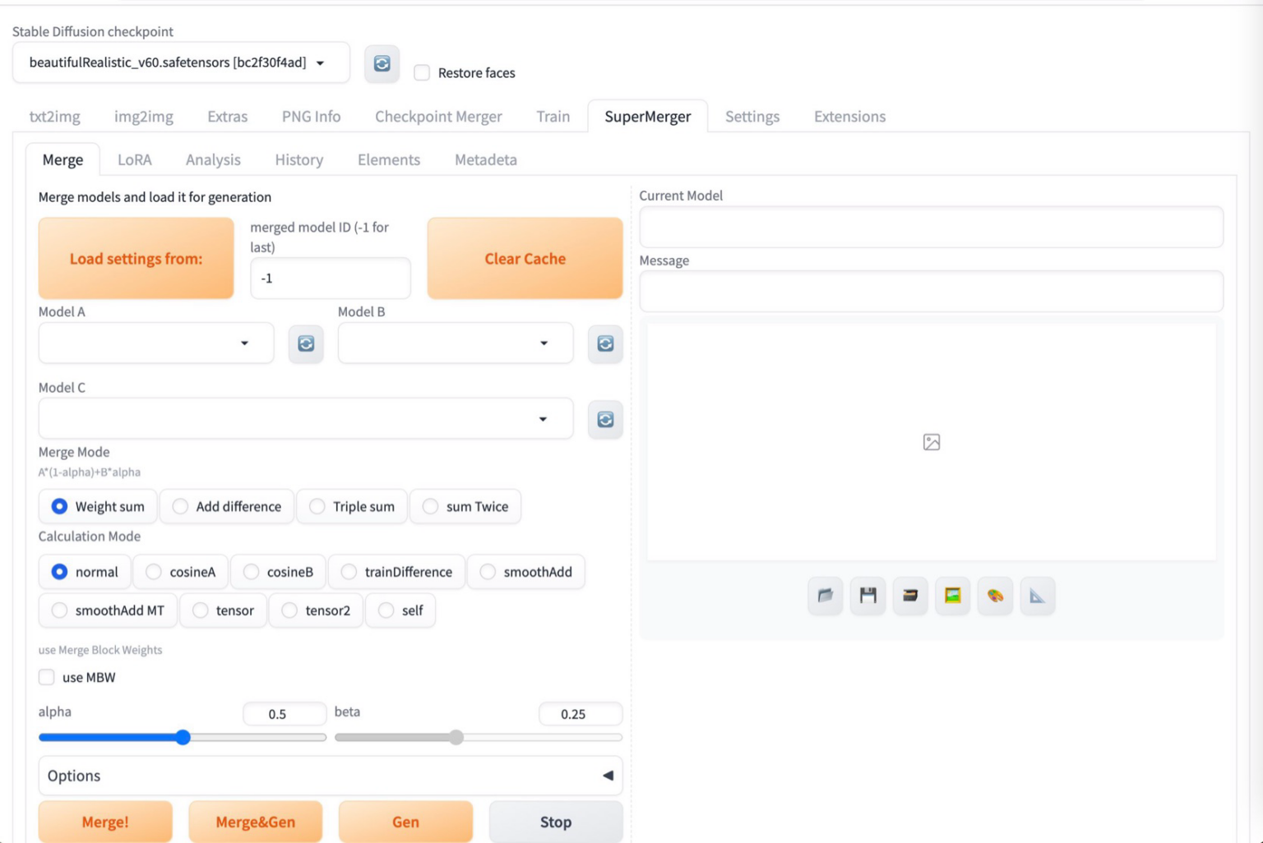Tick the use MBW checkbox
This screenshot has height=843, width=1263.
click(47, 677)
